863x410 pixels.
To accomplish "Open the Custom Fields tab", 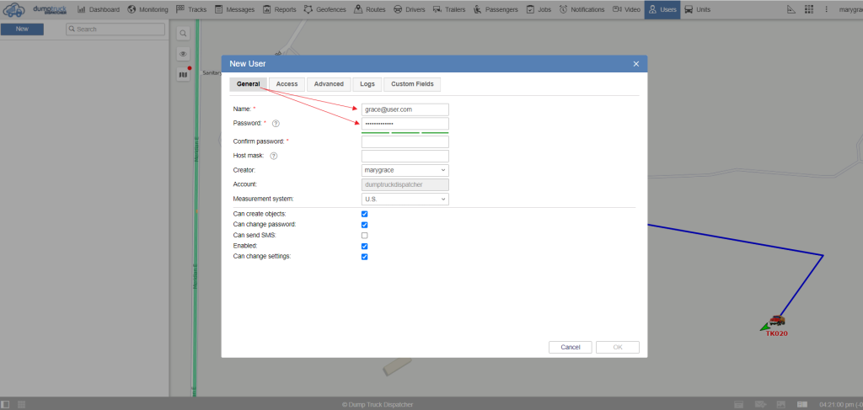I will pos(411,84).
